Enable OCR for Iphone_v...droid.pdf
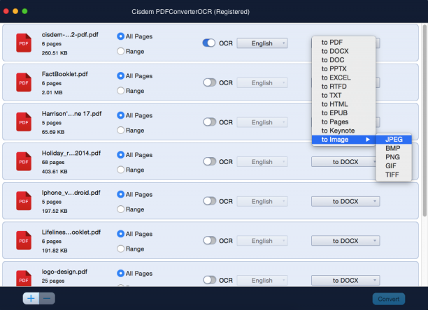428x310 pixels. [209, 201]
